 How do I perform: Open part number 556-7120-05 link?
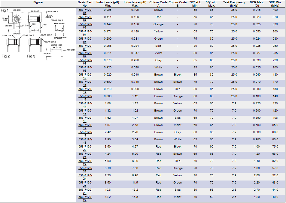[x=85, y=40]
